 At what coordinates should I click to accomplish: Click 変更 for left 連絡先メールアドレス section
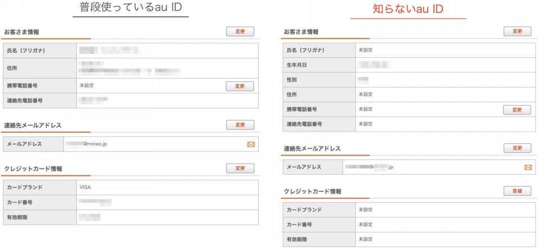point(240,125)
